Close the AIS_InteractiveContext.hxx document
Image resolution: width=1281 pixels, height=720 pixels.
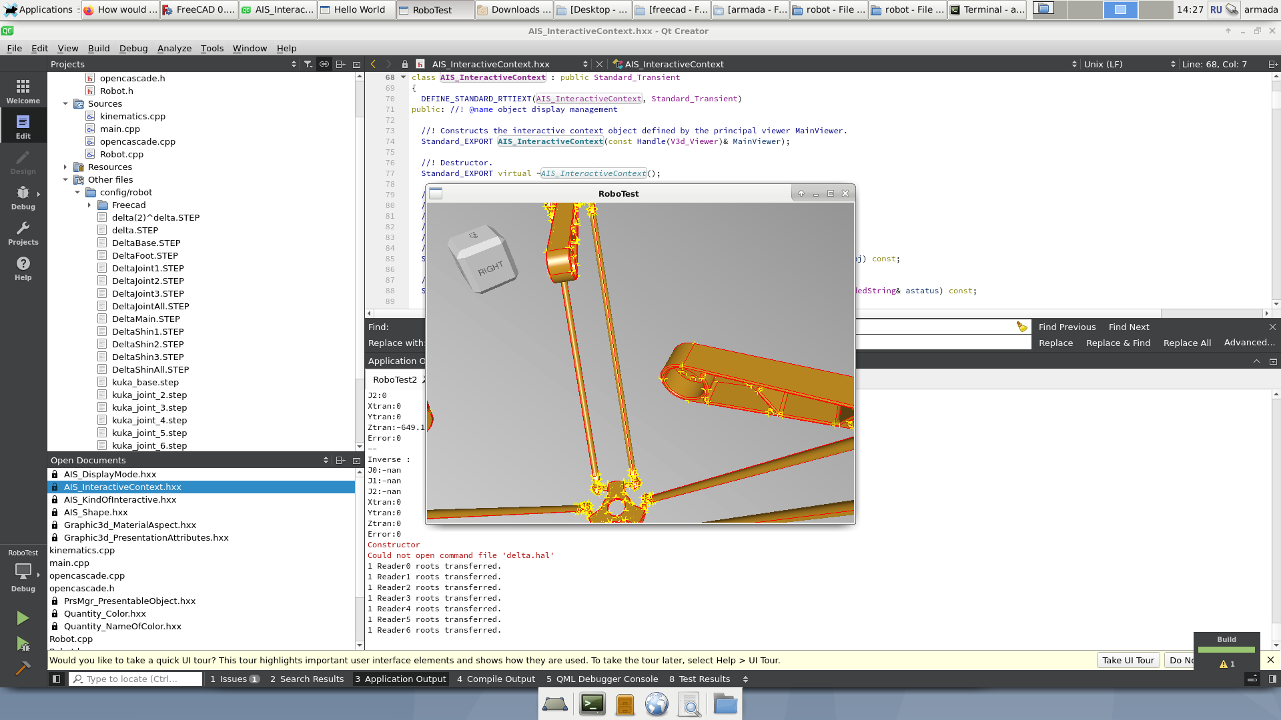coord(599,64)
